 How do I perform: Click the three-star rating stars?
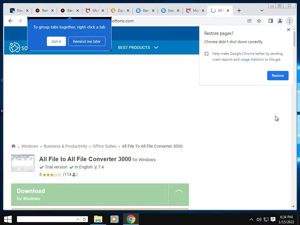[52, 175]
